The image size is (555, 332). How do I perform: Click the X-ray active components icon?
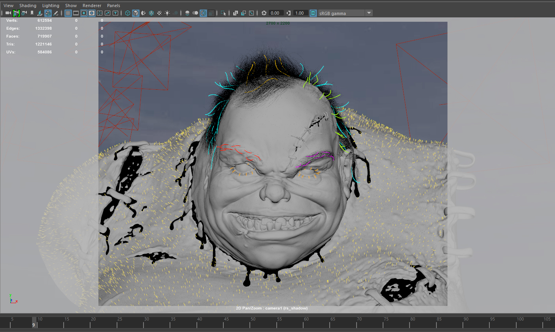[244, 13]
